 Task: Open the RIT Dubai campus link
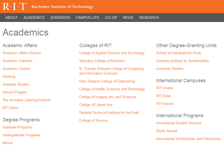164,96
